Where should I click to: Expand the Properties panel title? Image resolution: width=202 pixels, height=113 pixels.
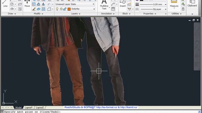(x=150, y=13)
